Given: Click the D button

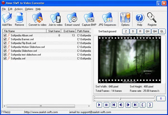Looking at the screenshot, I should click(x=133, y=31).
